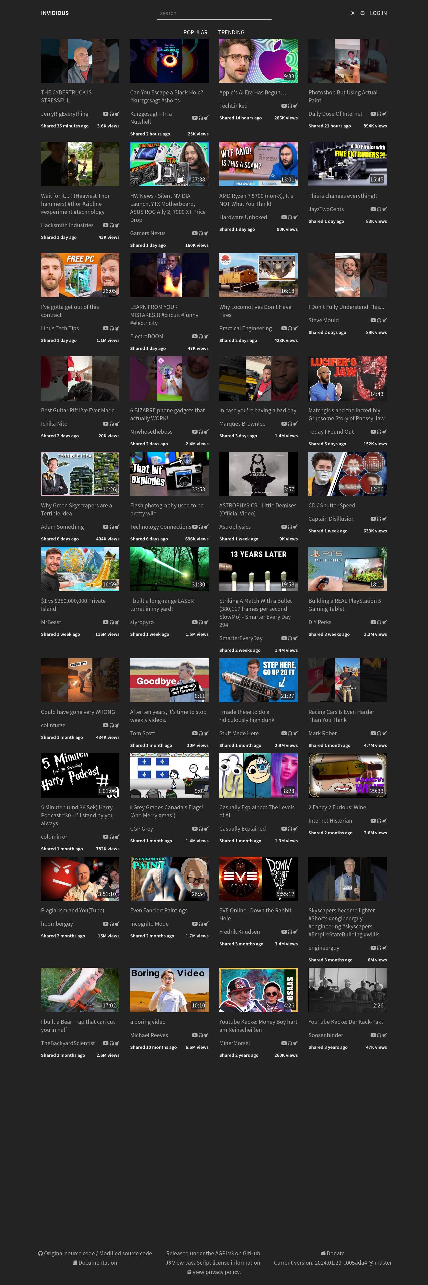This screenshot has height=1285, width=428.
Task: Click YouTube icon beside Practical Engineering
Action: coord(284,328)
